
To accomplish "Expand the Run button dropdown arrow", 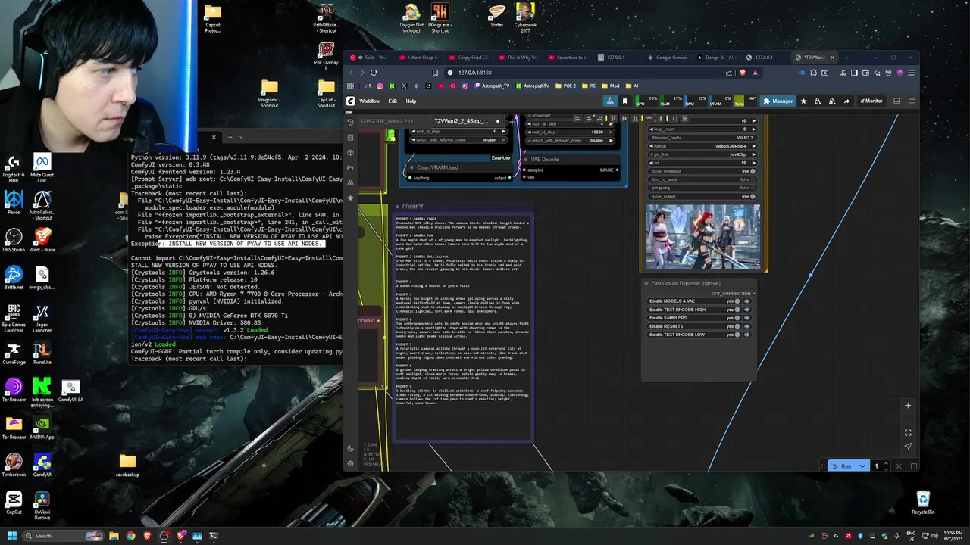I will (862, 466).
